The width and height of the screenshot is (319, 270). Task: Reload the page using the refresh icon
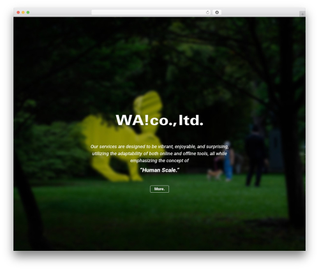[207, 12]
